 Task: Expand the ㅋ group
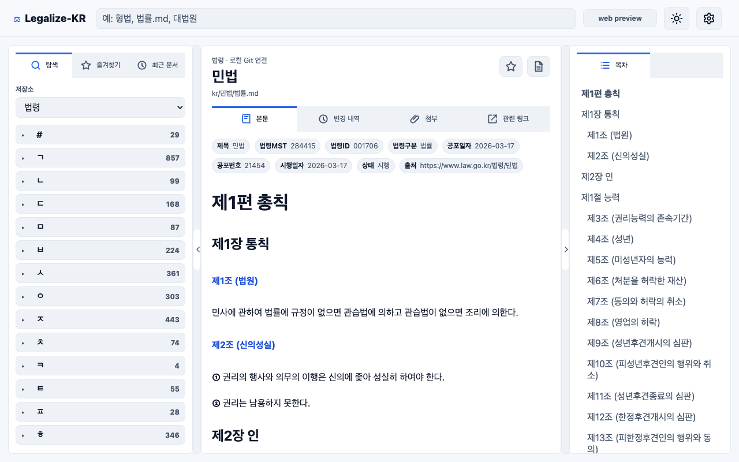100,366
